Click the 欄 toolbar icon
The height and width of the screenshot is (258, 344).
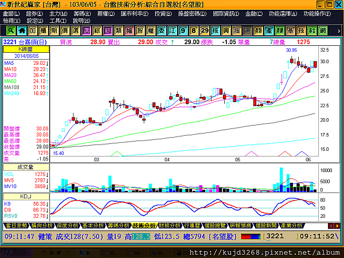(x=43, y=30)
